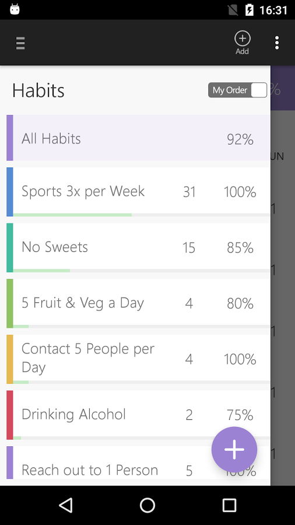Open the hamburger menu icon
The image size is (295, 525).
point(20,43)
